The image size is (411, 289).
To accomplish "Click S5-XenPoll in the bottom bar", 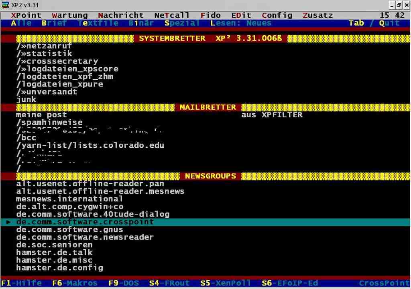I will pos(226,283).
